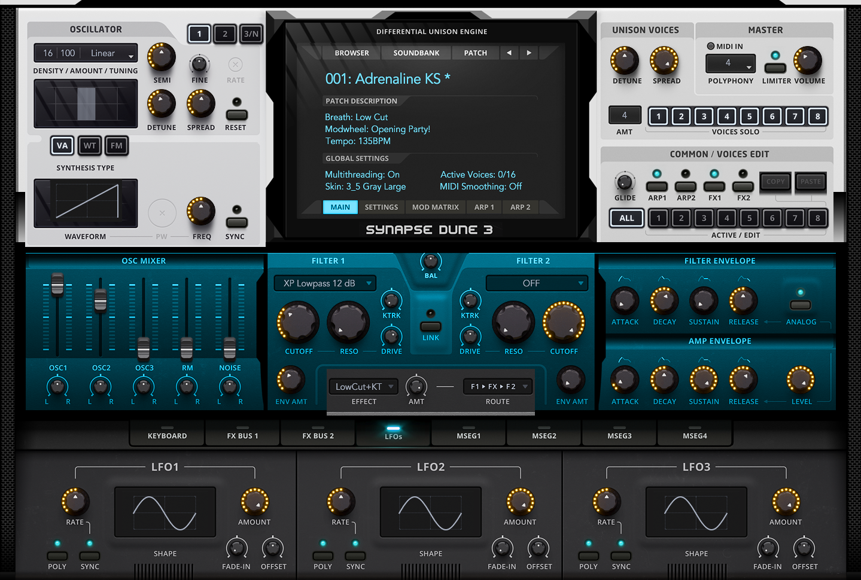Click the OSC2 mixer fader
Image resolution: width=861 pixels, height=580 pixels.
click(101, 300)
